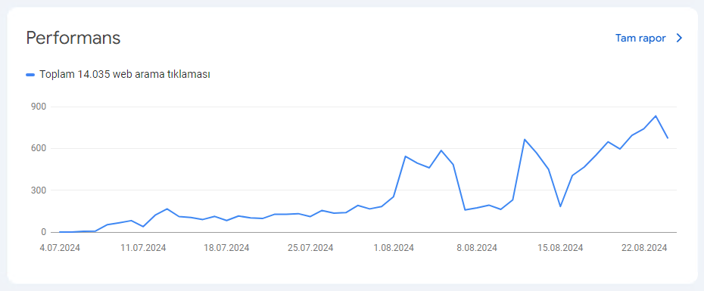Select the 8.08.2024 date label
704x291 pixels.
click(x=477, y=248)
